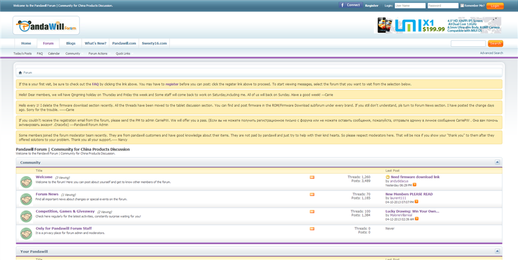Tick the Remember Me checkbox
This screenshot has width=518, height=260.
coord(462,6)
